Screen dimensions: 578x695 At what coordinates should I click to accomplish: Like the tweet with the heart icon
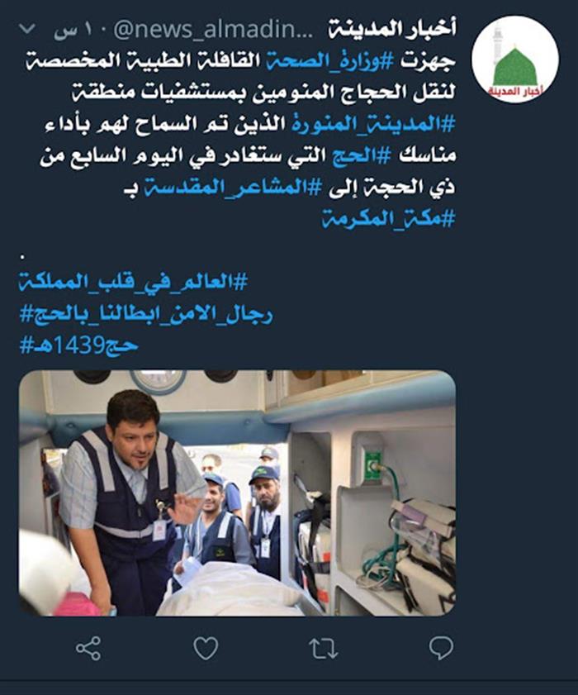206,649
